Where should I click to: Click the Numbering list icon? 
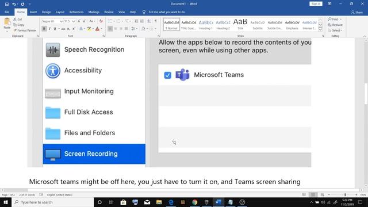click(118, 21)
